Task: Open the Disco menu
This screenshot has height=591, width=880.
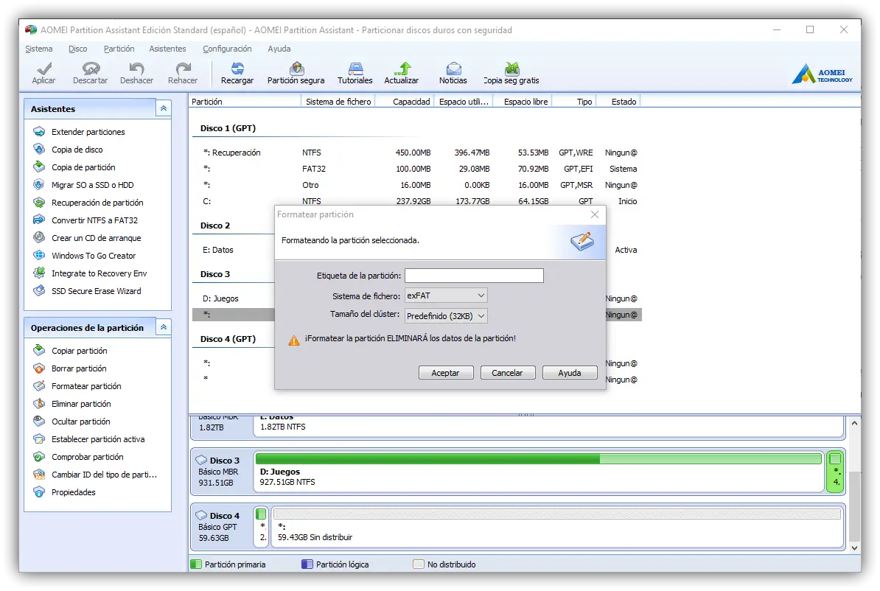Action: (77, 49)
